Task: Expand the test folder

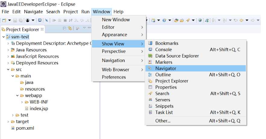Action: pos(13,115)
